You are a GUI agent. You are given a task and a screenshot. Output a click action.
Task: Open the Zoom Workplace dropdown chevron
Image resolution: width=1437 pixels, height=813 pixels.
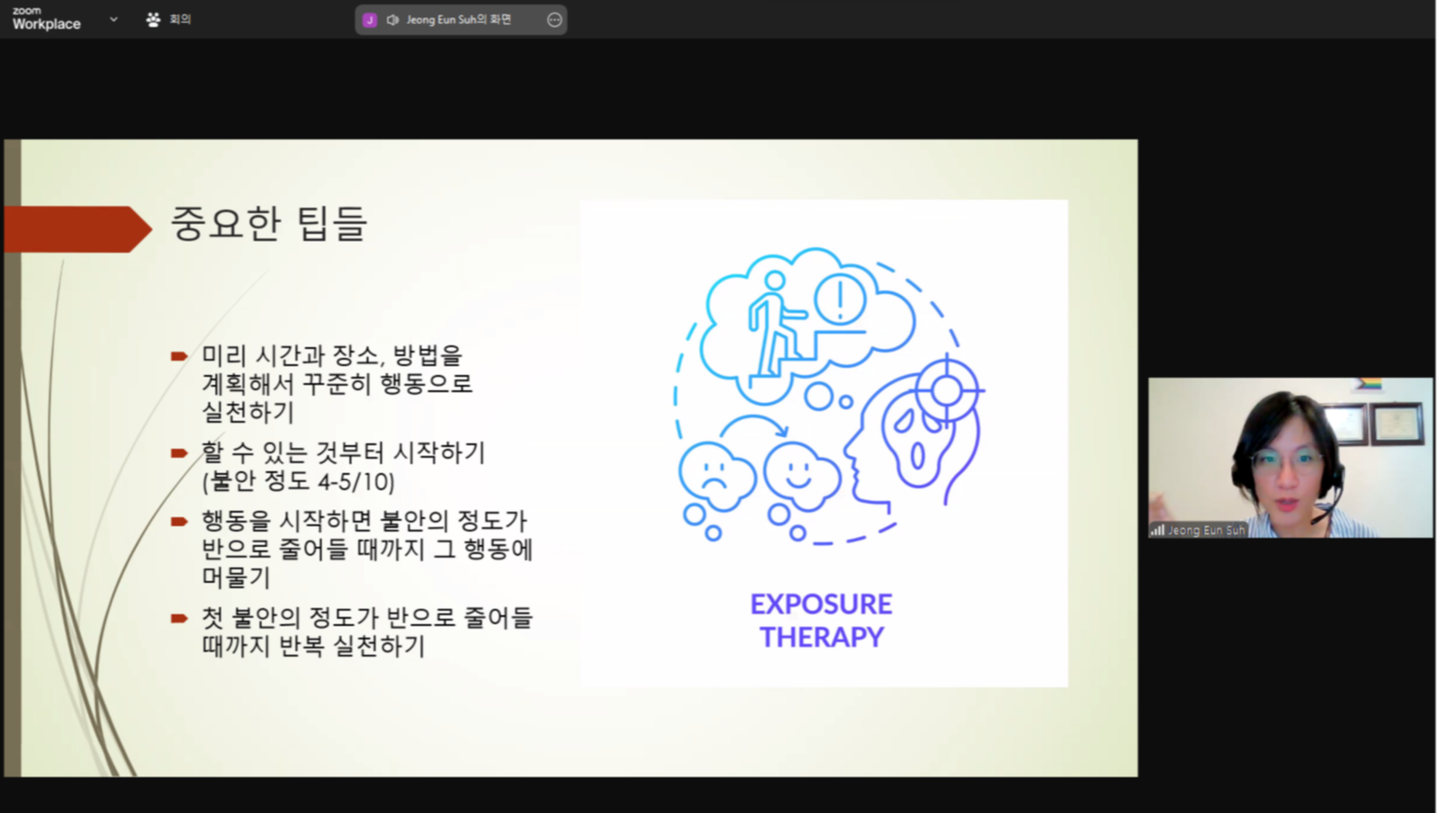pyautogui.click(x=113, y=19)
